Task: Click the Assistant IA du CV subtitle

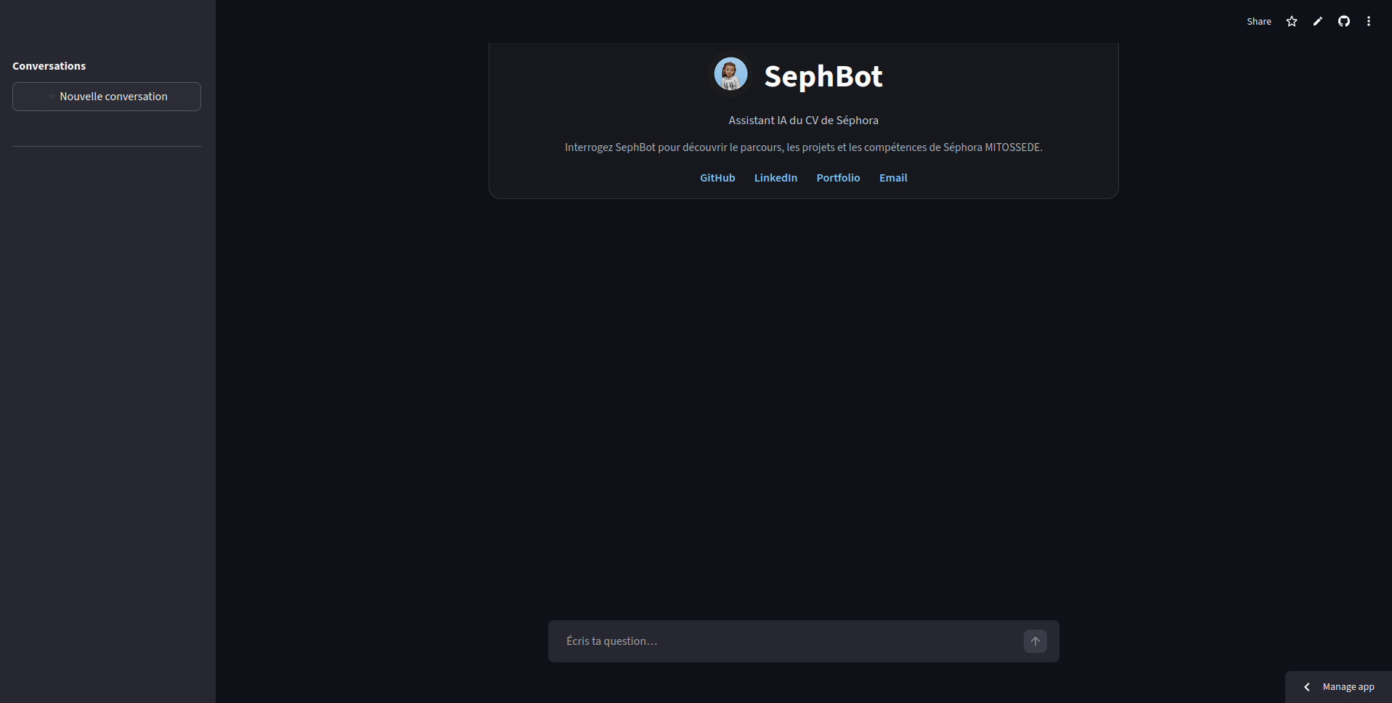Action: pos(802,120)
